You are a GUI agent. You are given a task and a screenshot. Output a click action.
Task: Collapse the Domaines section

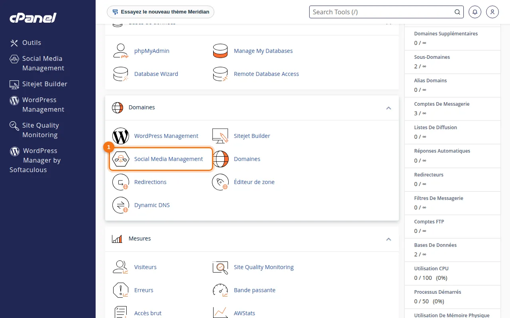click(388, 108)
